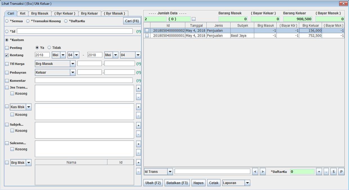Uncheck the Rentang date range checkbox
Screen dimensions: 349x190
click(x=7, y=55)
